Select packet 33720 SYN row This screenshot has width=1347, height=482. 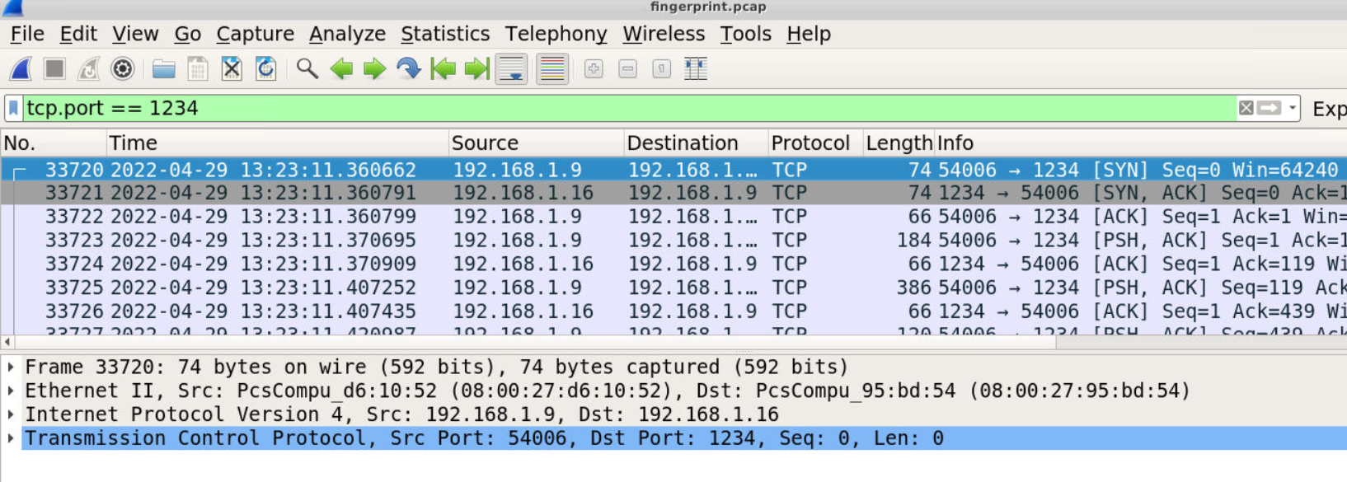coord(673,170)
